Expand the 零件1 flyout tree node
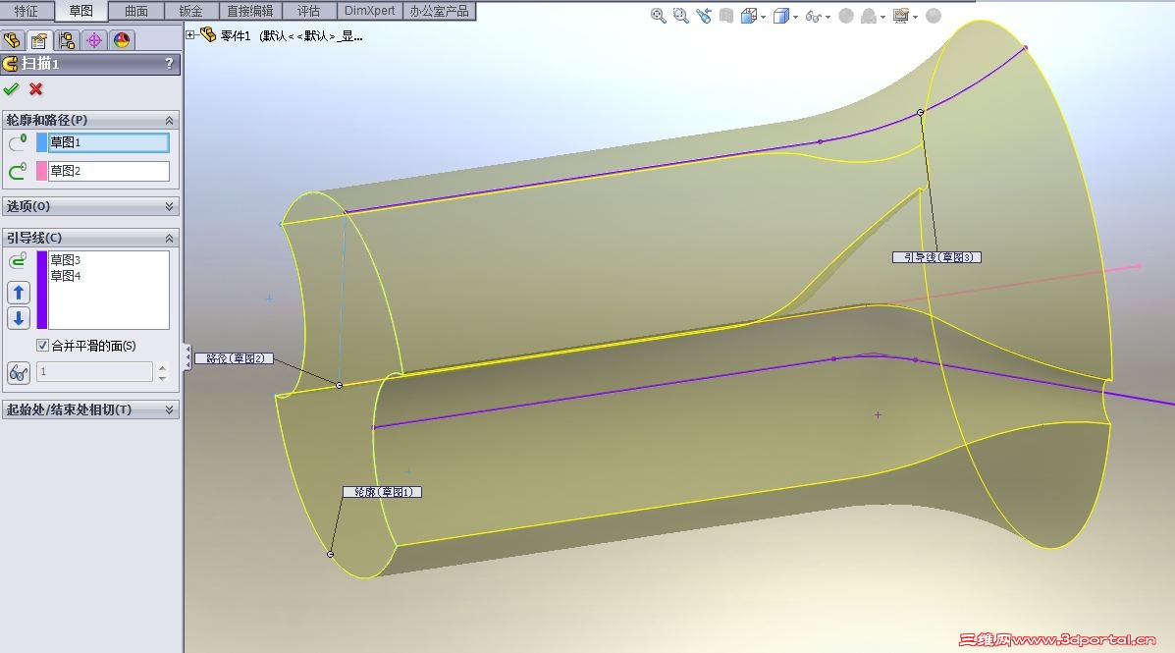 tap(190, 34)
